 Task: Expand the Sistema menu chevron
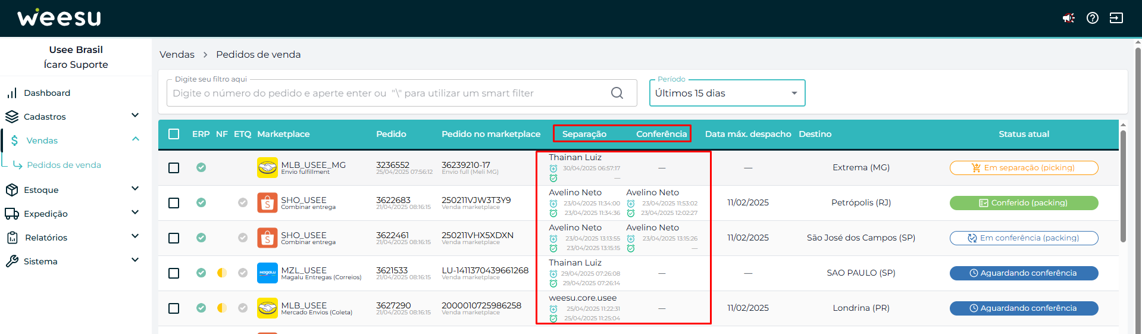pos(135,260)
